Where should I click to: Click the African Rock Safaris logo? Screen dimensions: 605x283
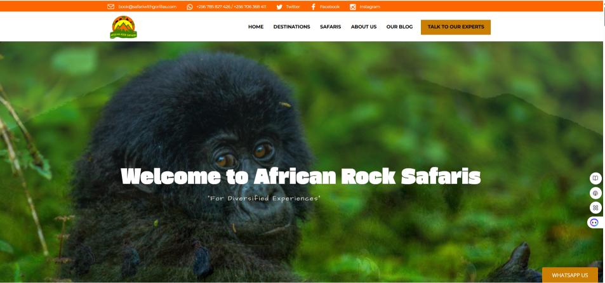pos(123,27)
